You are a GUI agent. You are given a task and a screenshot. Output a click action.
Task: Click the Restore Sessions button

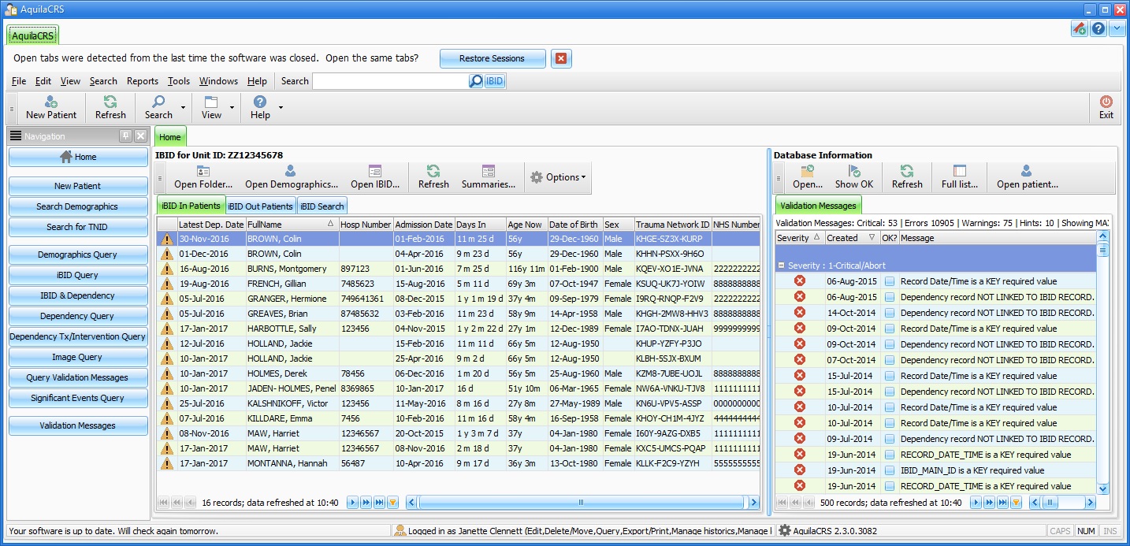(x=492, y=58)
